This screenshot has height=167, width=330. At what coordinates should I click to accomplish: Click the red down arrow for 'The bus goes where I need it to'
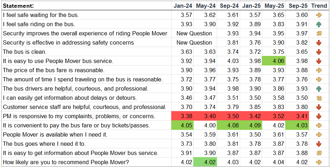319,144
